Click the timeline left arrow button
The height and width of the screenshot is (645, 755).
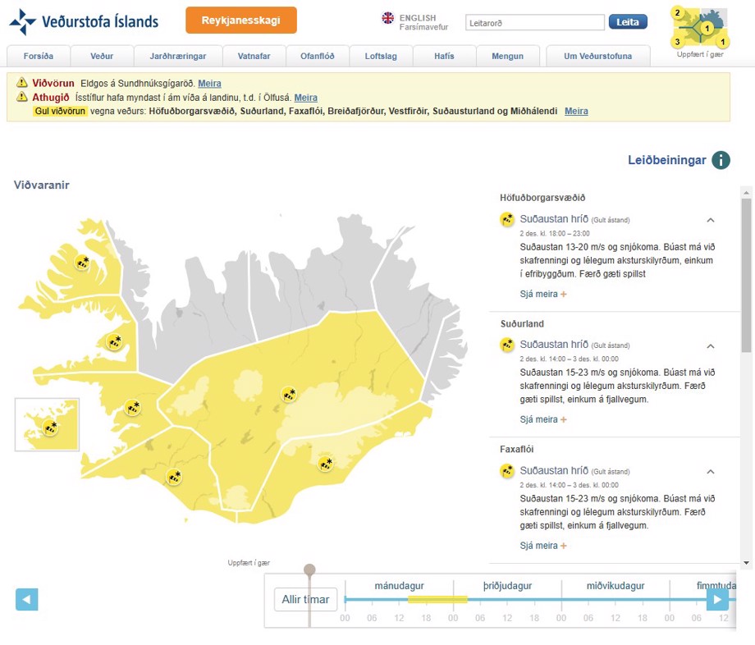tap(27, 600)
